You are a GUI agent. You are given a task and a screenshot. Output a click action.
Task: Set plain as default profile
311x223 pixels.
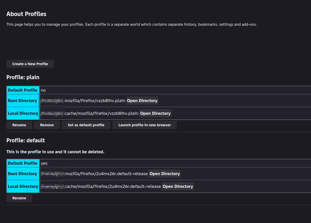click(x=86, y=125)
